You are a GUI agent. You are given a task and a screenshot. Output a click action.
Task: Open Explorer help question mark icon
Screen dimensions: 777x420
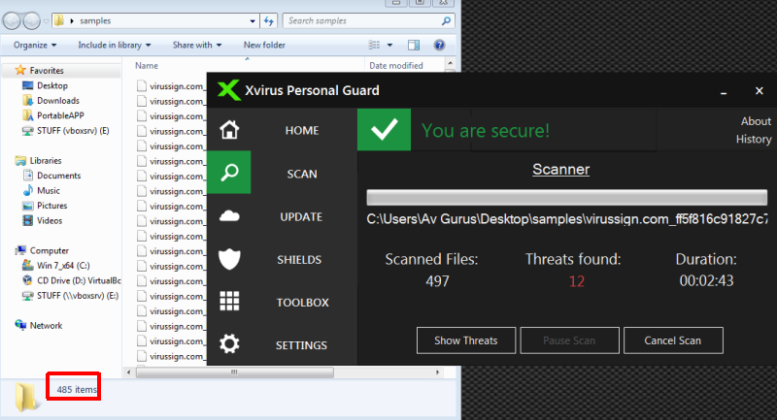pos(439,45)
